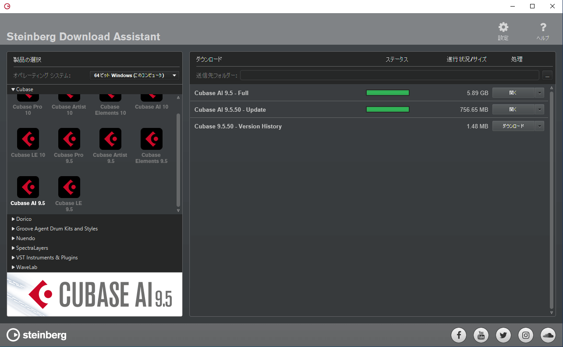Click scroll down arrow of product list

(x=178, y=211)
